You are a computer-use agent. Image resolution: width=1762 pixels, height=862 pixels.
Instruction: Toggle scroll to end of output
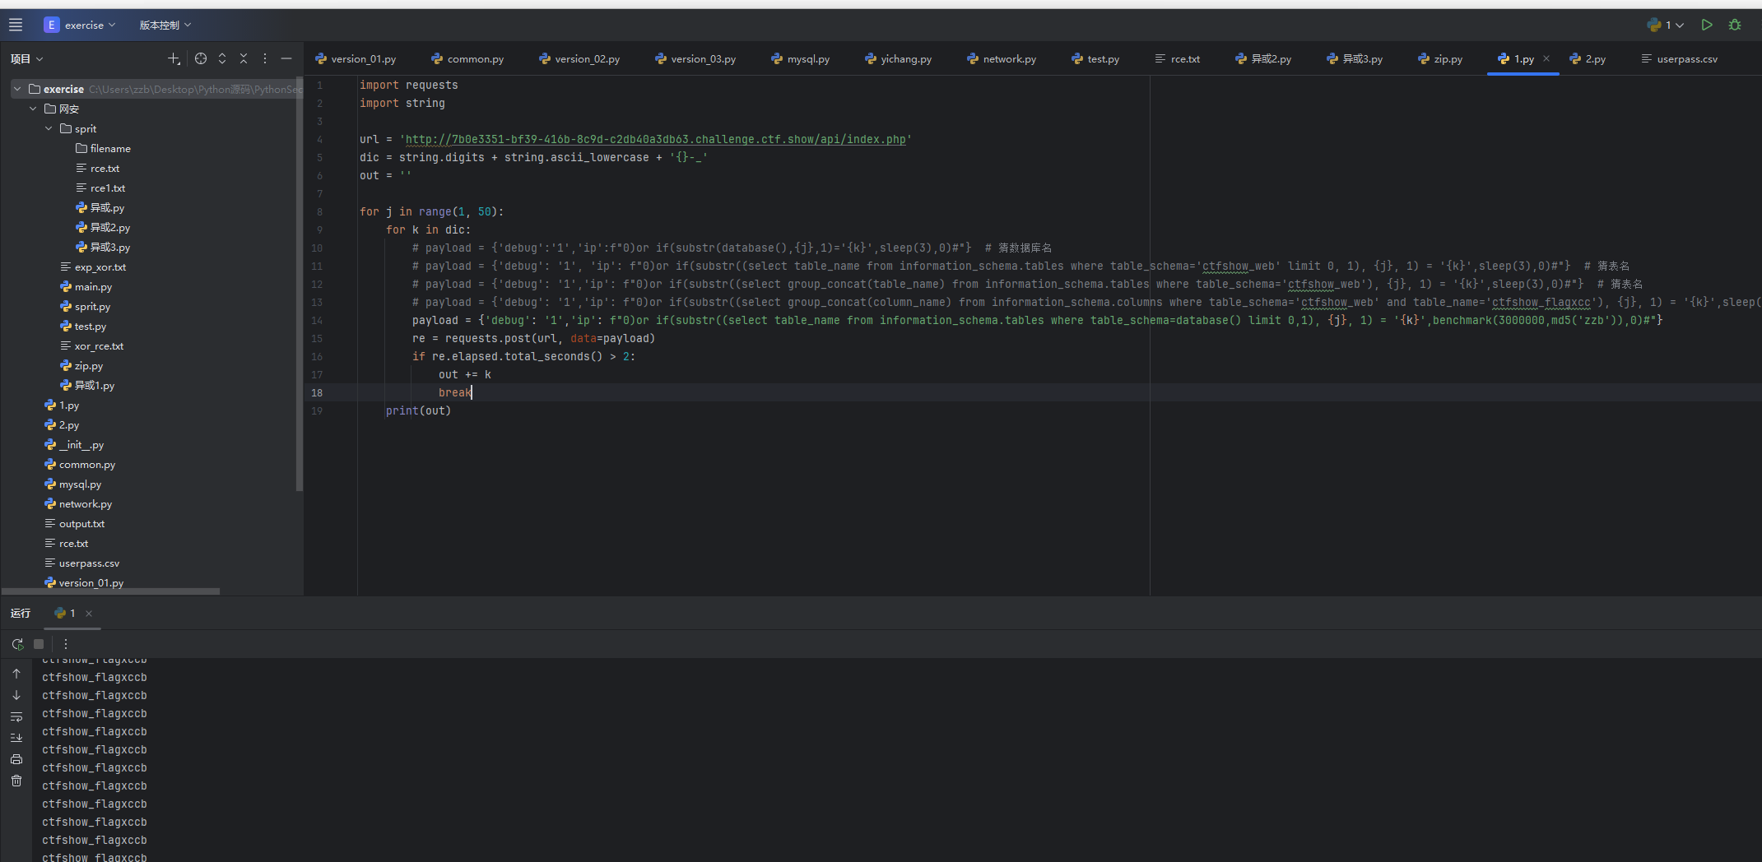point(16,738)
